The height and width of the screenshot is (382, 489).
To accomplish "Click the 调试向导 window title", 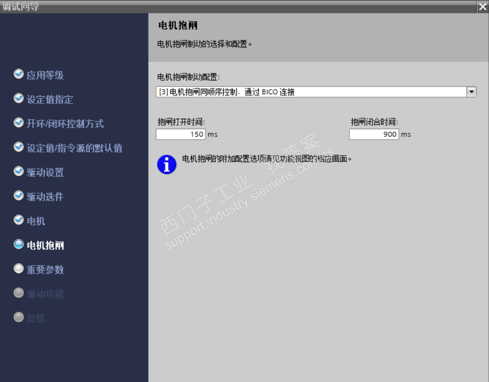I will click(20, 6).
